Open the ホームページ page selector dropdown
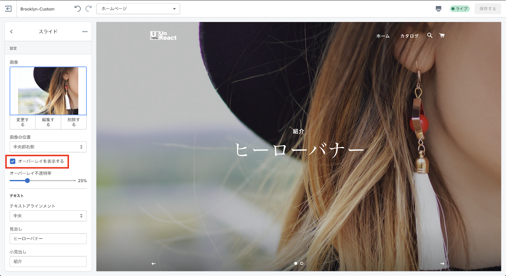The image size is (506, 276). click(138, 9)
